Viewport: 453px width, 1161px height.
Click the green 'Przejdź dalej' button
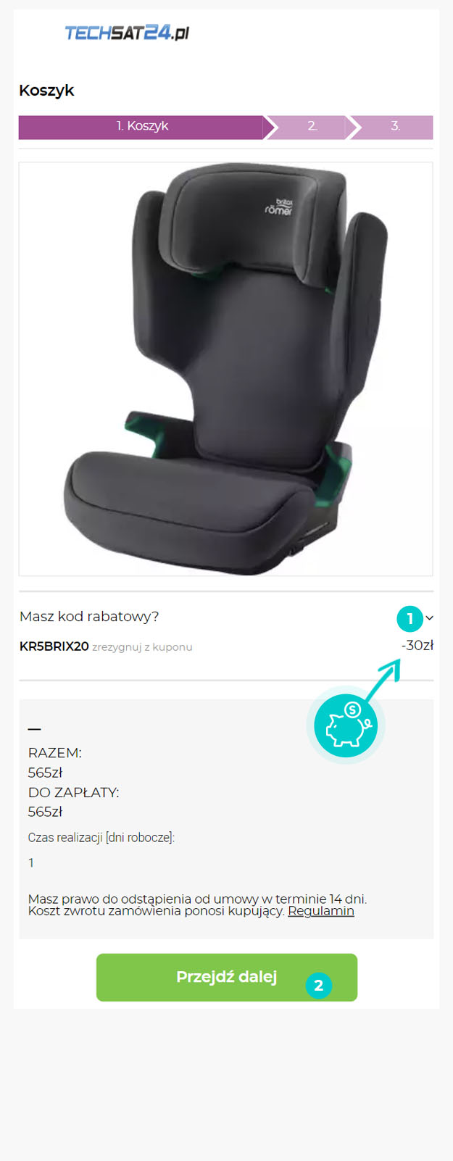(x=227, y=977)
